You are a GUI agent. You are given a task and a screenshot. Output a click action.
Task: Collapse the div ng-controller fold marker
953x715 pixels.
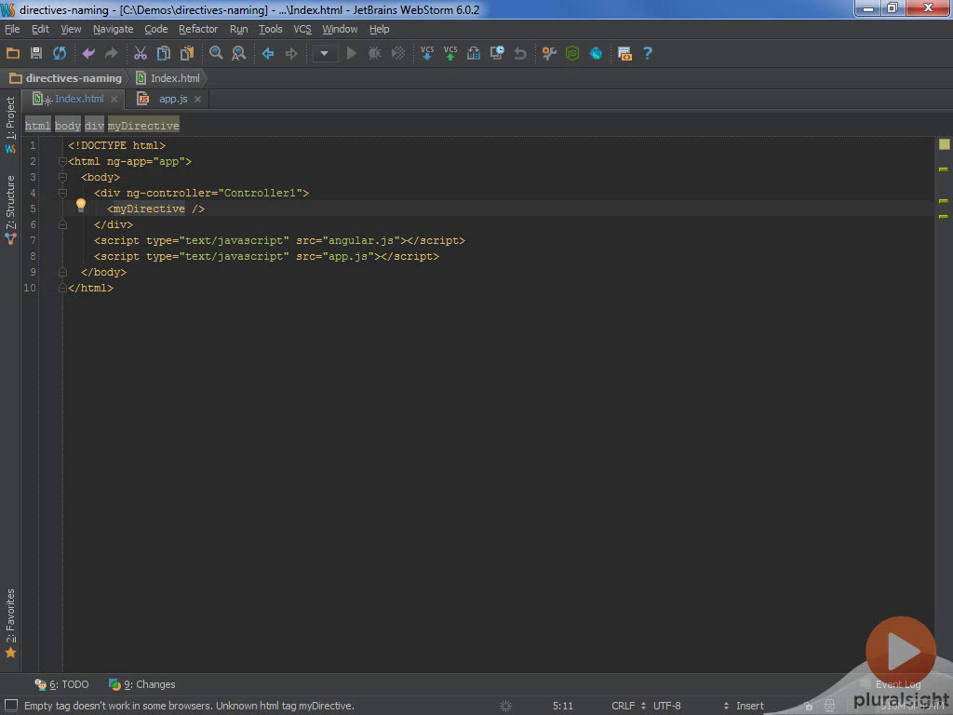(x=62, y=194)
